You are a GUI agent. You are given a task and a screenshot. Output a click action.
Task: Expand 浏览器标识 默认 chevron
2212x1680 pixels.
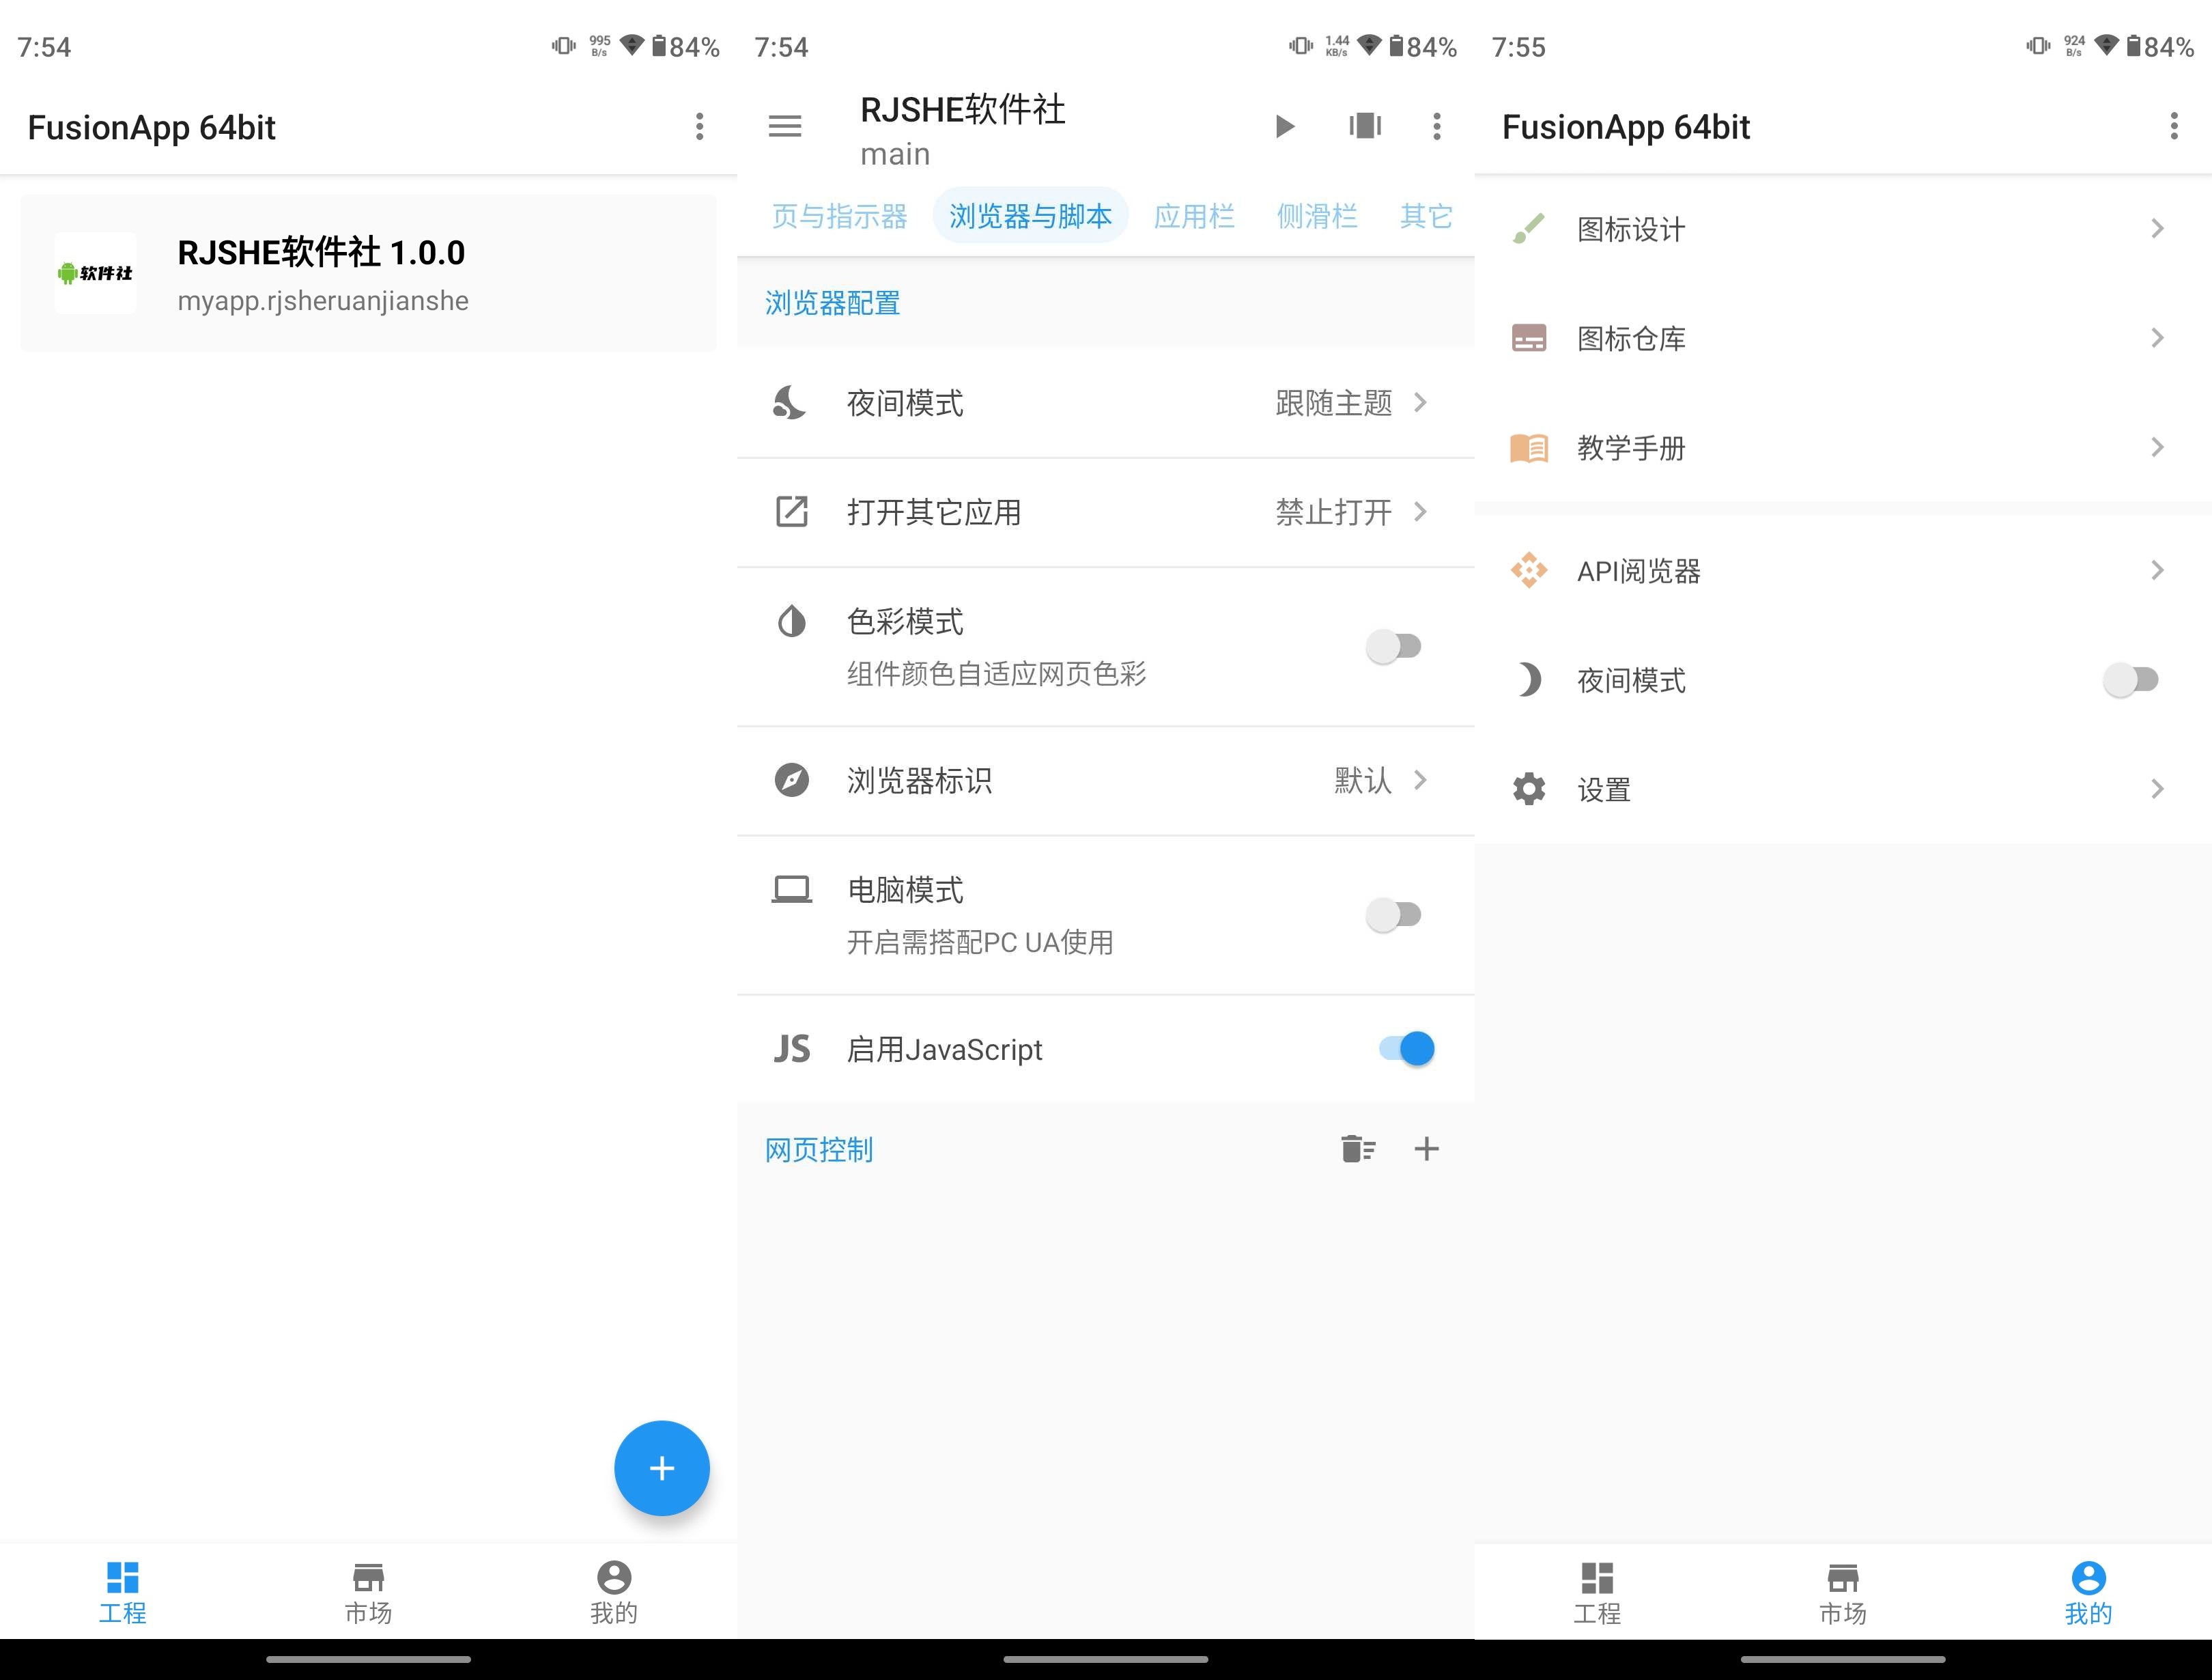(1420, 779)
